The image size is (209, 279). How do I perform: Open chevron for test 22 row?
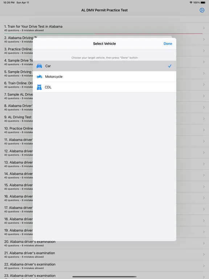[204, 266]
